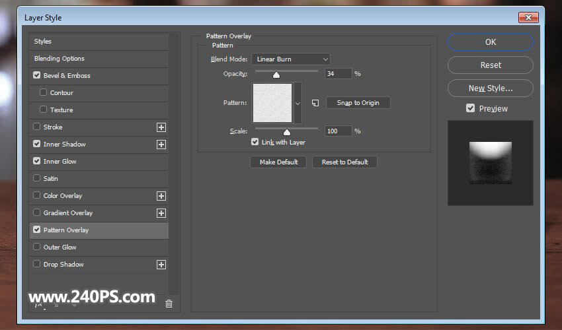Screen dimensions: 562x330
Task: Click Snap to Origin button
Action: click(358, 103)
